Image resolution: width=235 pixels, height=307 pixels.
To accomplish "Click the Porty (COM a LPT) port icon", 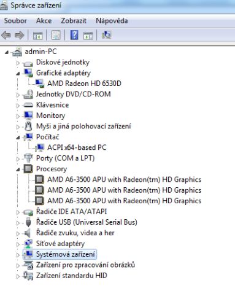I will coord(28,158).
